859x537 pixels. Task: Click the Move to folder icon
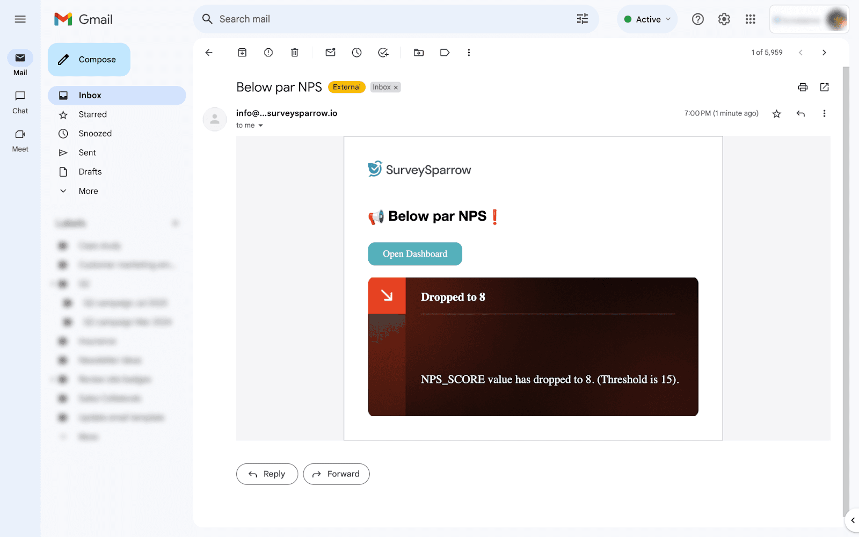pos(419,53)
